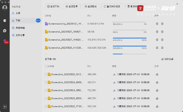Click 清除全部 to clear all downloads
This screenshot has height=112, width=183.
click(x=167, y=59)
